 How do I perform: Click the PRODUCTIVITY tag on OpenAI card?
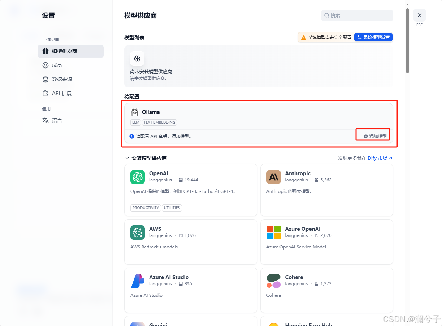(146, 208)
